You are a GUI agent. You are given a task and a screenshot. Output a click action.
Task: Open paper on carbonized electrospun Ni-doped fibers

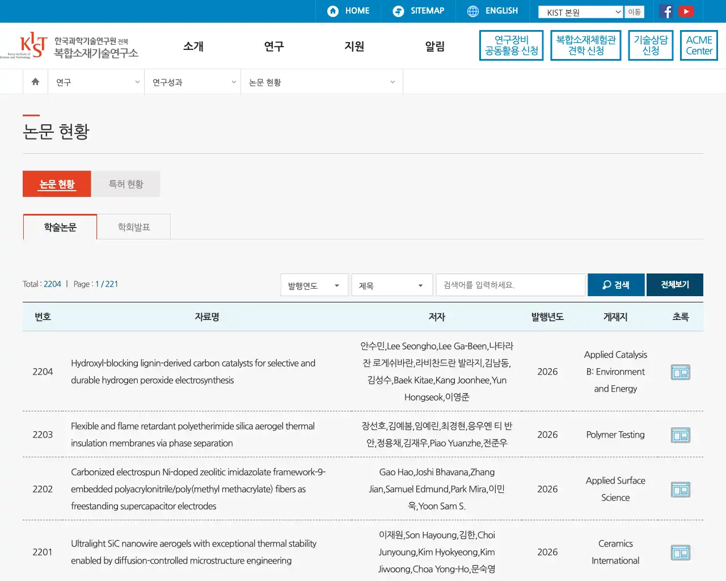(198, 489)
